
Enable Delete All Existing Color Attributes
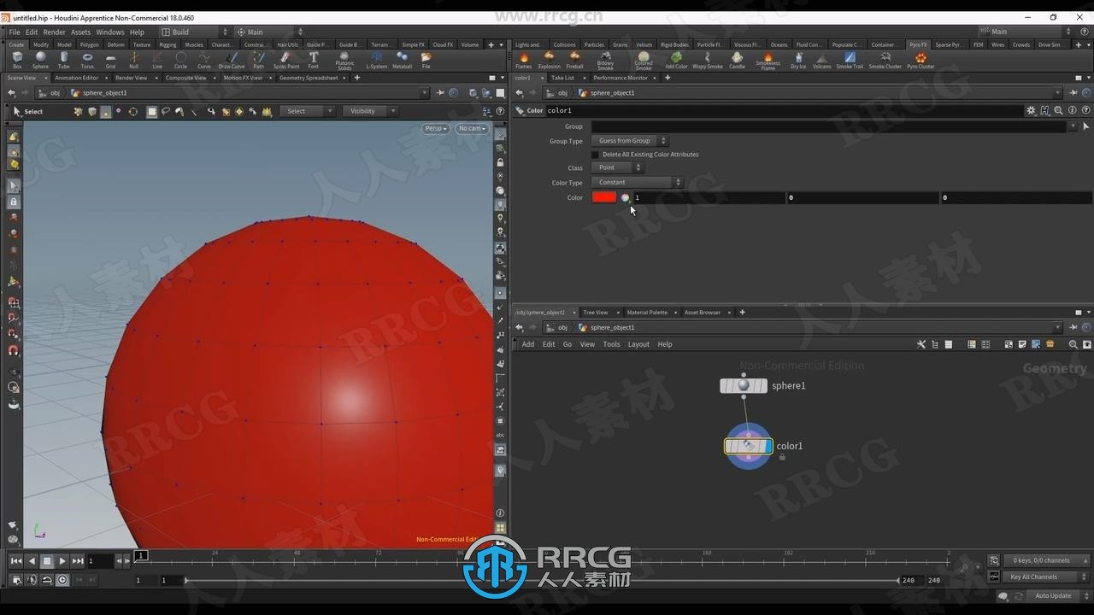click(596, 155)
